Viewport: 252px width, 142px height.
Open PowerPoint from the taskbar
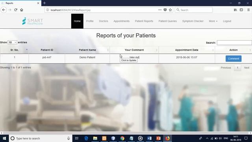coord(158,138)
